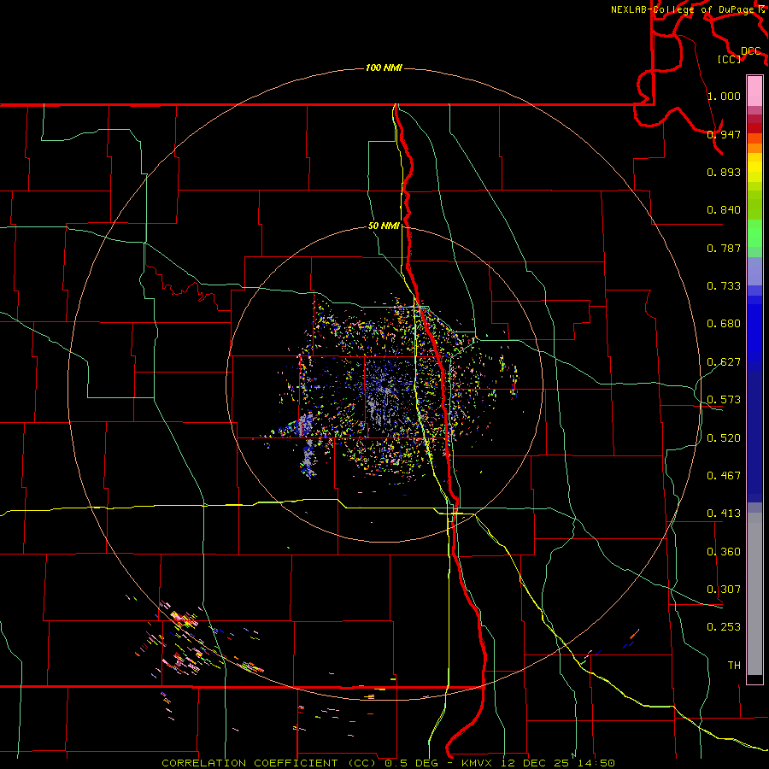This screenshot has height=769, width=769.
Task: Select the 0.307 scale value
Action: tap(724, 590)
